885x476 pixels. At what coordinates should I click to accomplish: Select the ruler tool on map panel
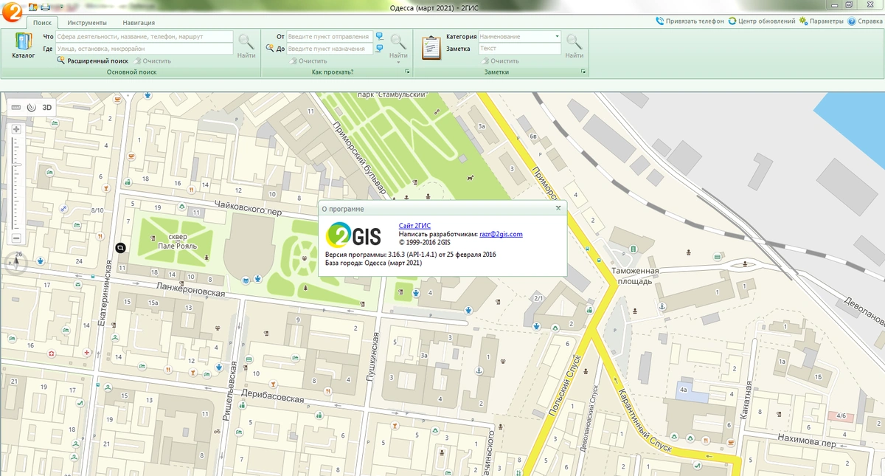[17, 108]
